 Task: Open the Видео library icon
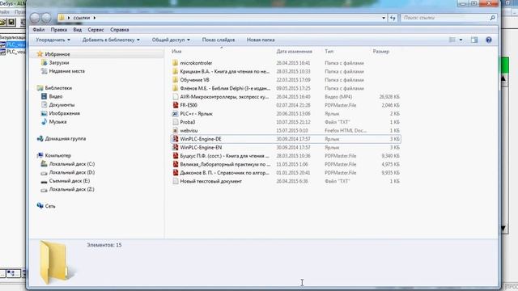[x=44, y=96]
